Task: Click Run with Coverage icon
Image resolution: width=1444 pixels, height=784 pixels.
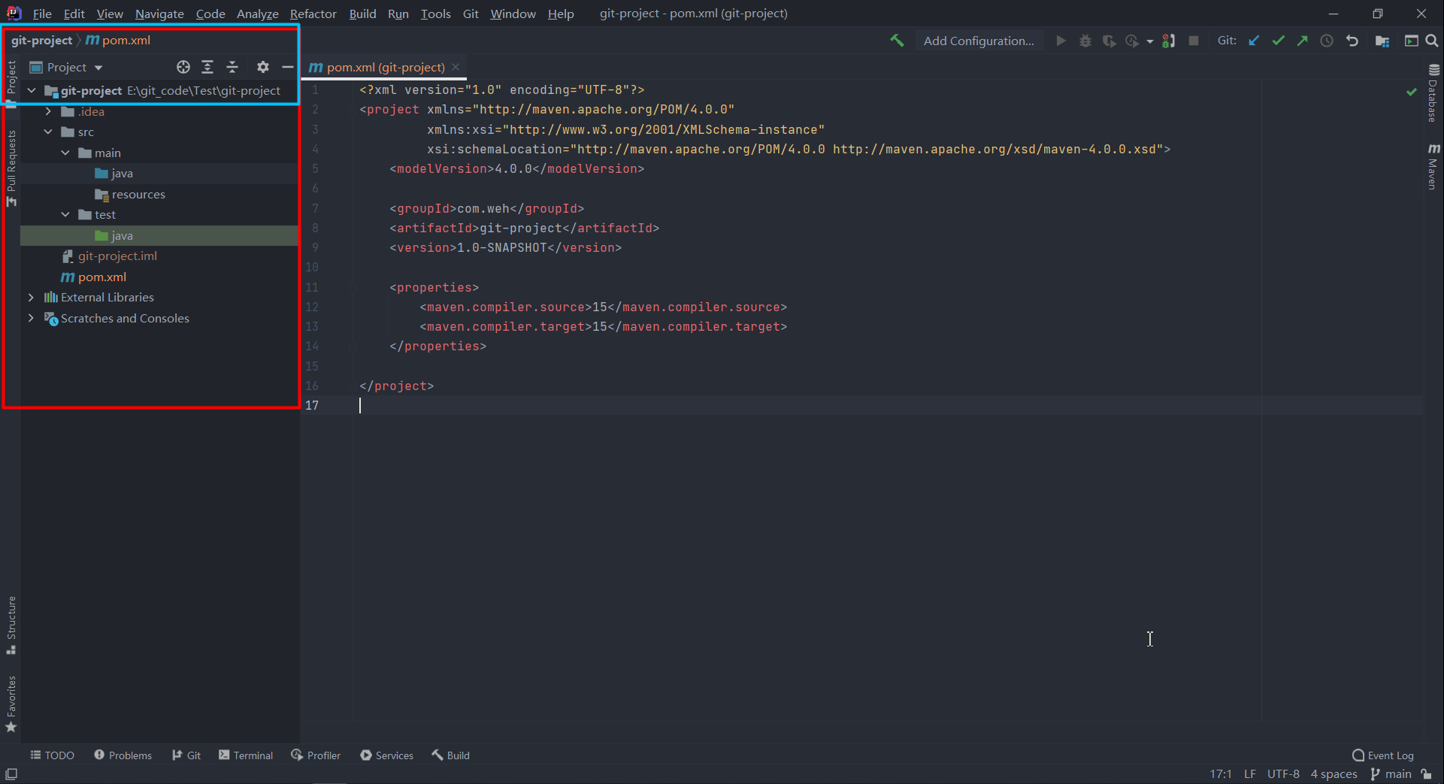Action: point(1109,41)
